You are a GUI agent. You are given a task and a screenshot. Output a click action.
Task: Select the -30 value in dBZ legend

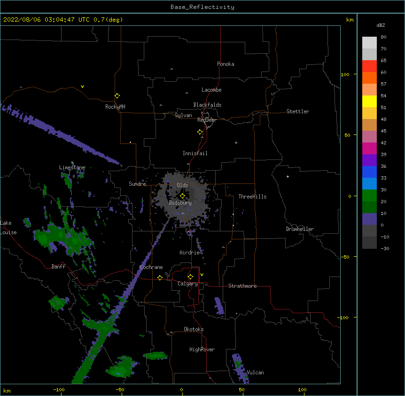coord(385,248)
